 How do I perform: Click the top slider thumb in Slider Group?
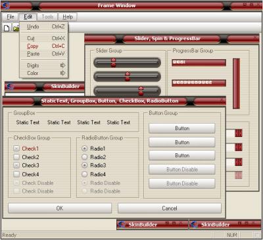coord(113,62)
